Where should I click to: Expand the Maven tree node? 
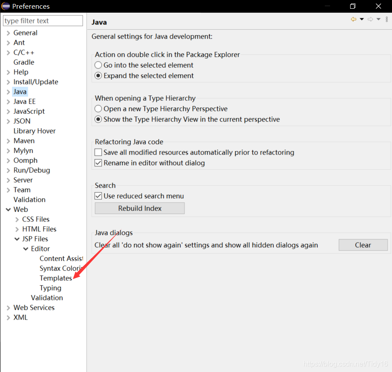point(8,141)
